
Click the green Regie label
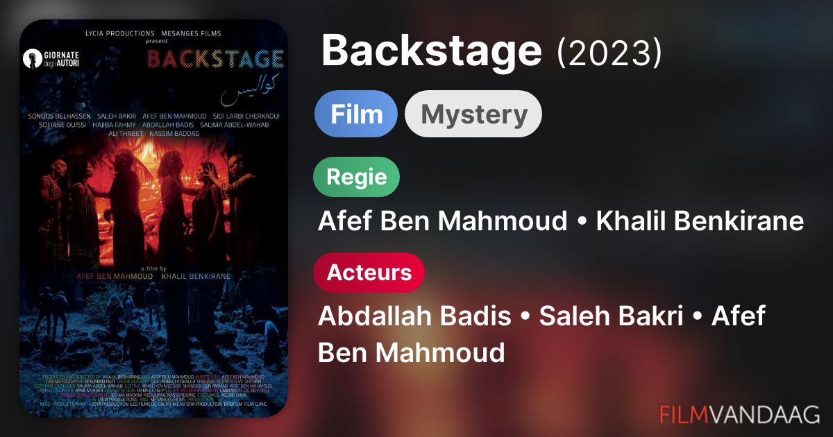pyautogui.click(x=357, y=176)
